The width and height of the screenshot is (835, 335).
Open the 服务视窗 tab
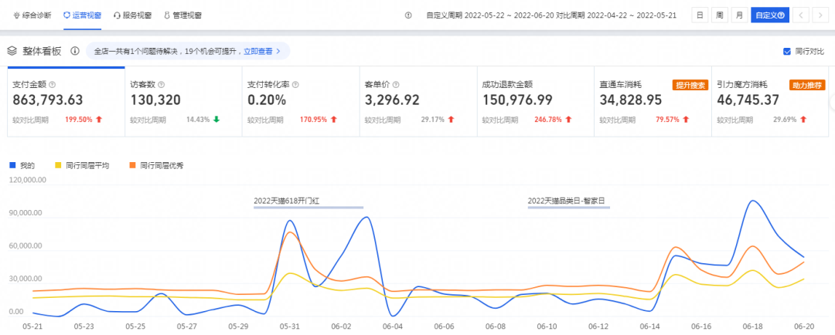coord(132,15)
